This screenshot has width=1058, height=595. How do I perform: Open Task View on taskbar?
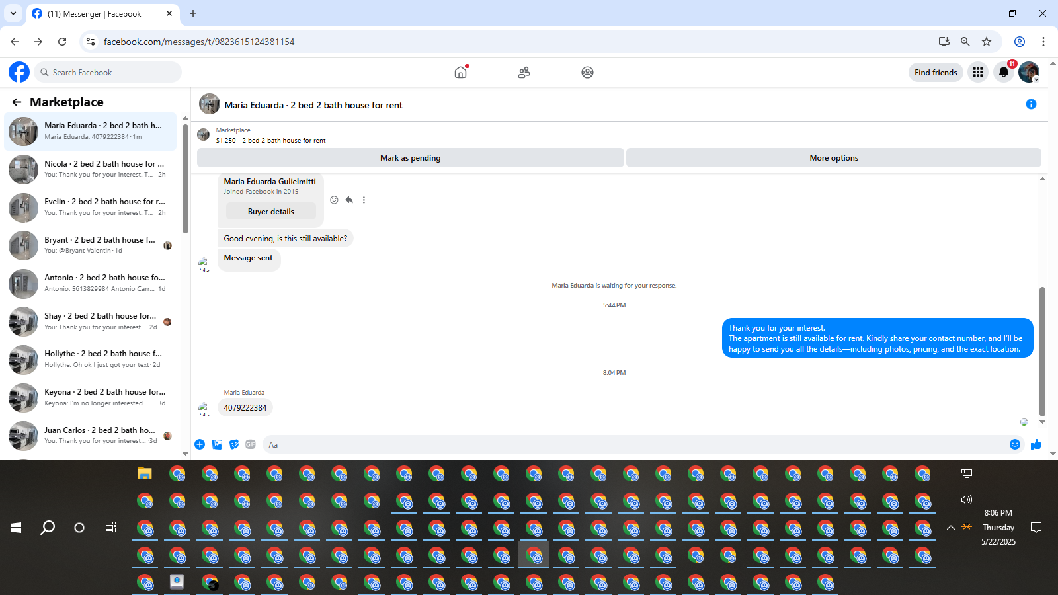tap(111, 527)
